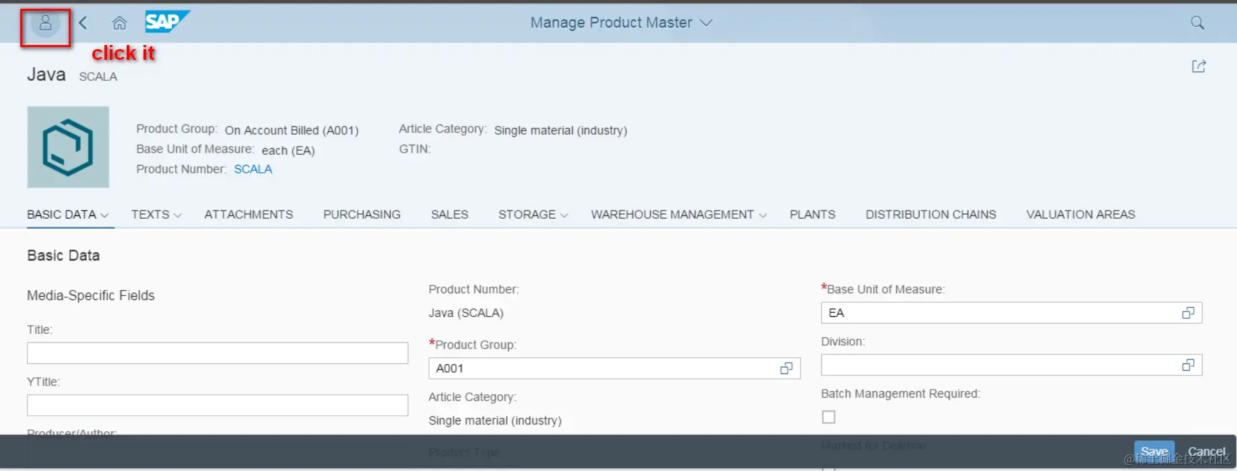Viewport: 1237px width, 471px height.
Task: Select 'Single material (industry)' under Basic Data
Action: (x=495, y=421)
